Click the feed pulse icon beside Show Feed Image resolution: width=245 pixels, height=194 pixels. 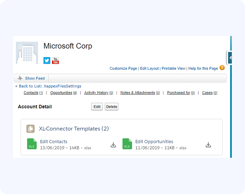tap(20, 78)
